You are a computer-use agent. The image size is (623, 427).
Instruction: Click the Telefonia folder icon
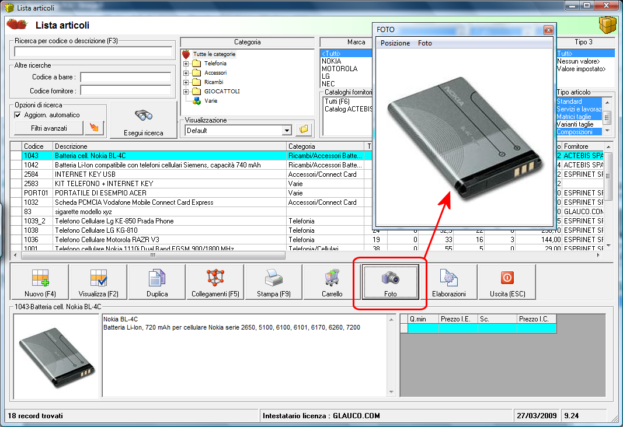pos(197,64)
